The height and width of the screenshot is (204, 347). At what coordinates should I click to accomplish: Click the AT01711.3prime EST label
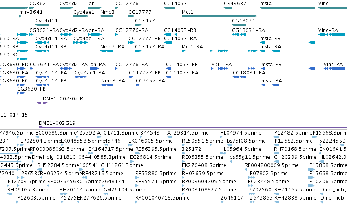pos(118,133)
